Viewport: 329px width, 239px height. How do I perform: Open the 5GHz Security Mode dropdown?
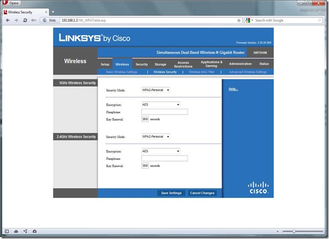(x=155, y=90)
